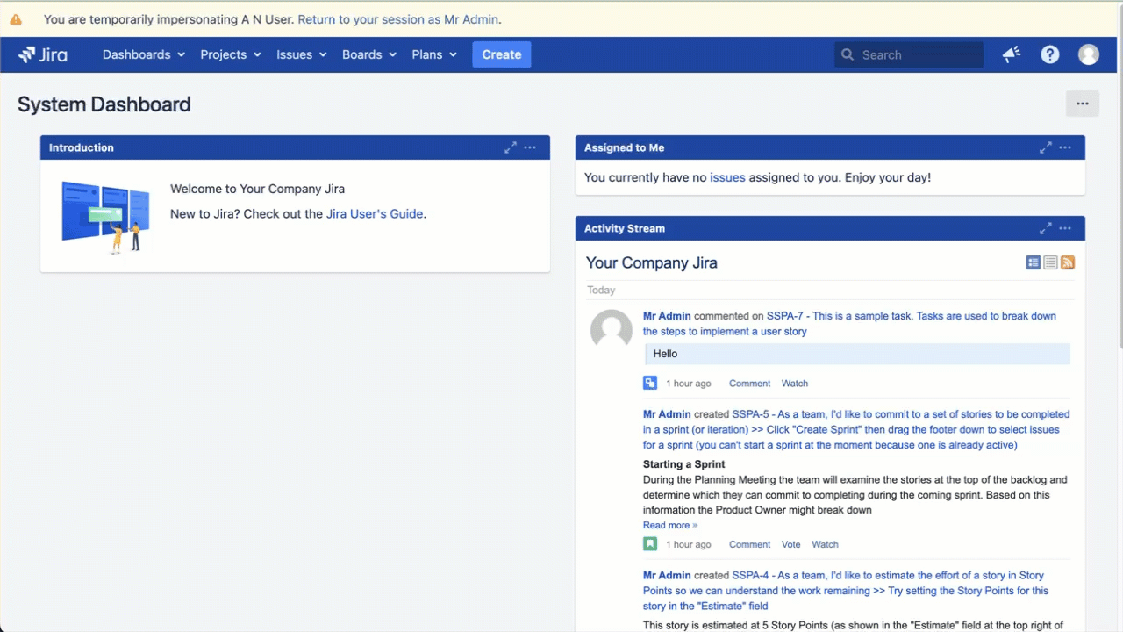Open the SSPA-5 story link

[855, 430]
